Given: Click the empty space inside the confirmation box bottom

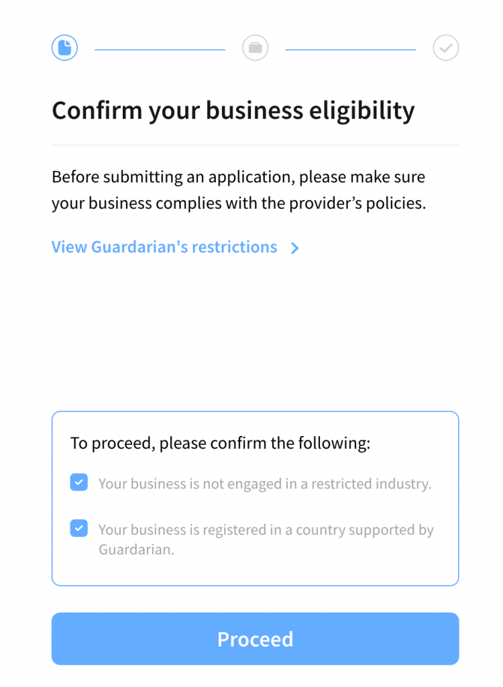Looking at the screenshot, I should point(256,572).
